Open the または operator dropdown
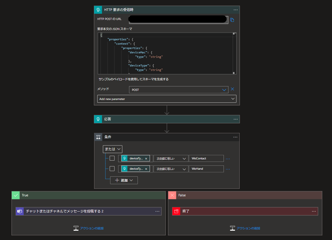Screen dimensions: 332x240 coord(112,149)
